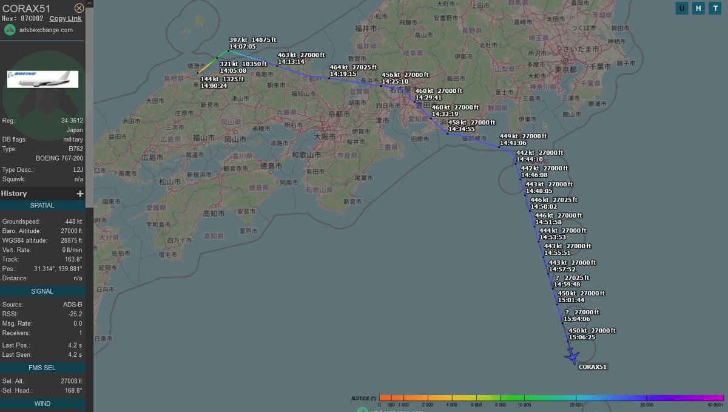Click the RSSI -25.2 value
728x412 pixels.
coord(75,314)
